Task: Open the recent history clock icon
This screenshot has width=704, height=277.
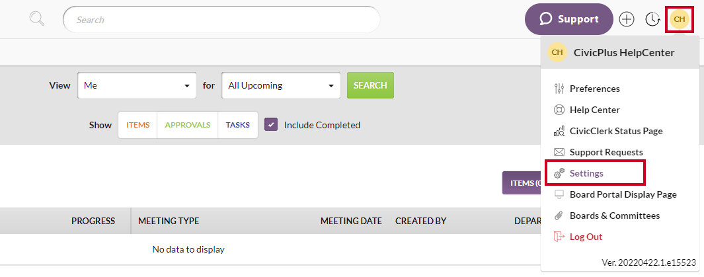Action: click(x=652, y=19)
